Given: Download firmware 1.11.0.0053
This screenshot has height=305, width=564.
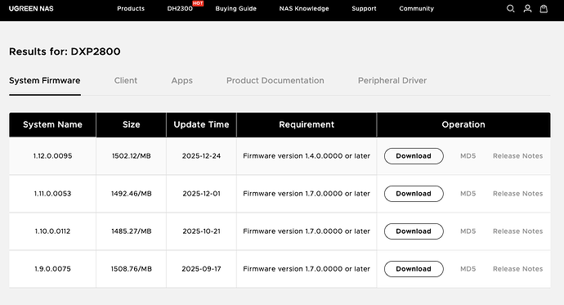Looking at the screenshot, I should 414,194.
